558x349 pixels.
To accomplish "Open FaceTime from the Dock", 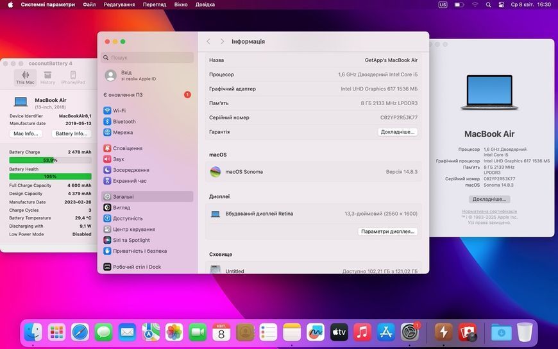I will (x=198, y=332).
